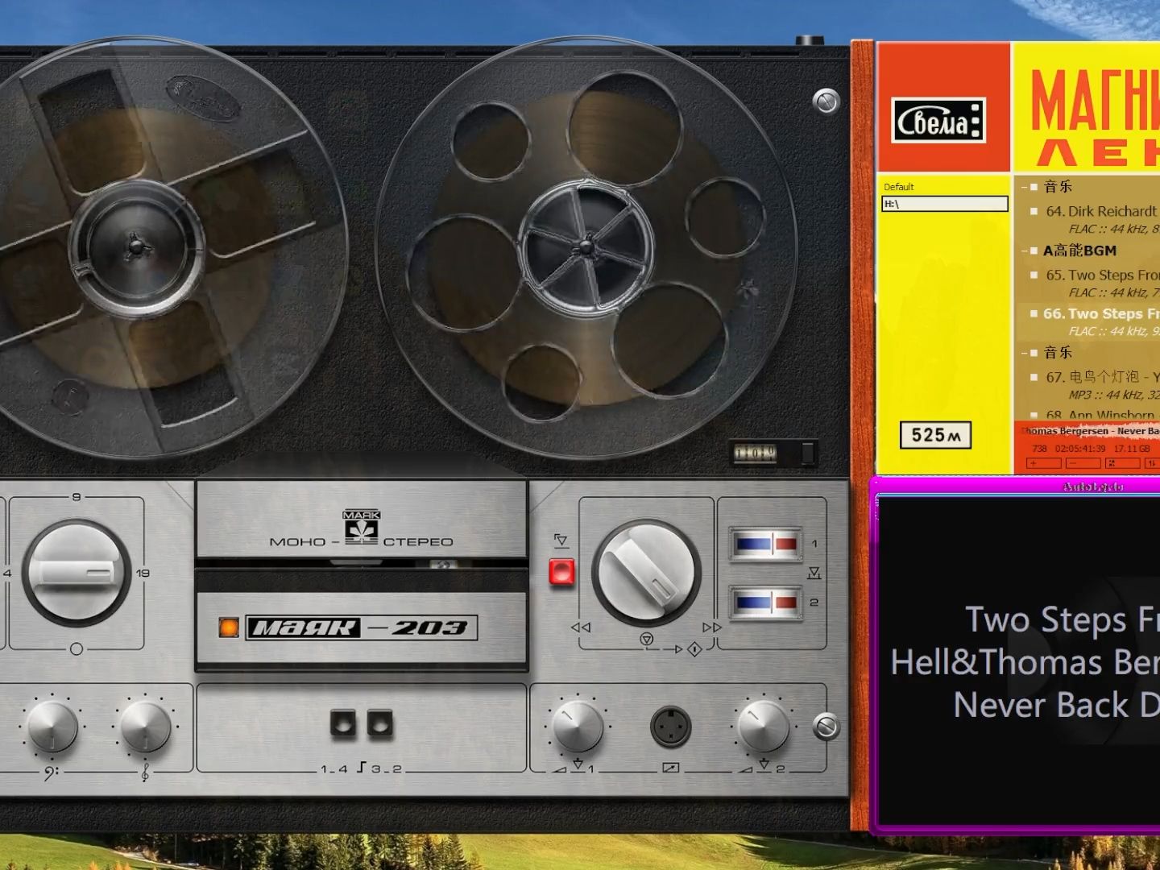Click the orange power indicator lamp
This screenshot has height=870, width=1160.
[x=229, y=628]
